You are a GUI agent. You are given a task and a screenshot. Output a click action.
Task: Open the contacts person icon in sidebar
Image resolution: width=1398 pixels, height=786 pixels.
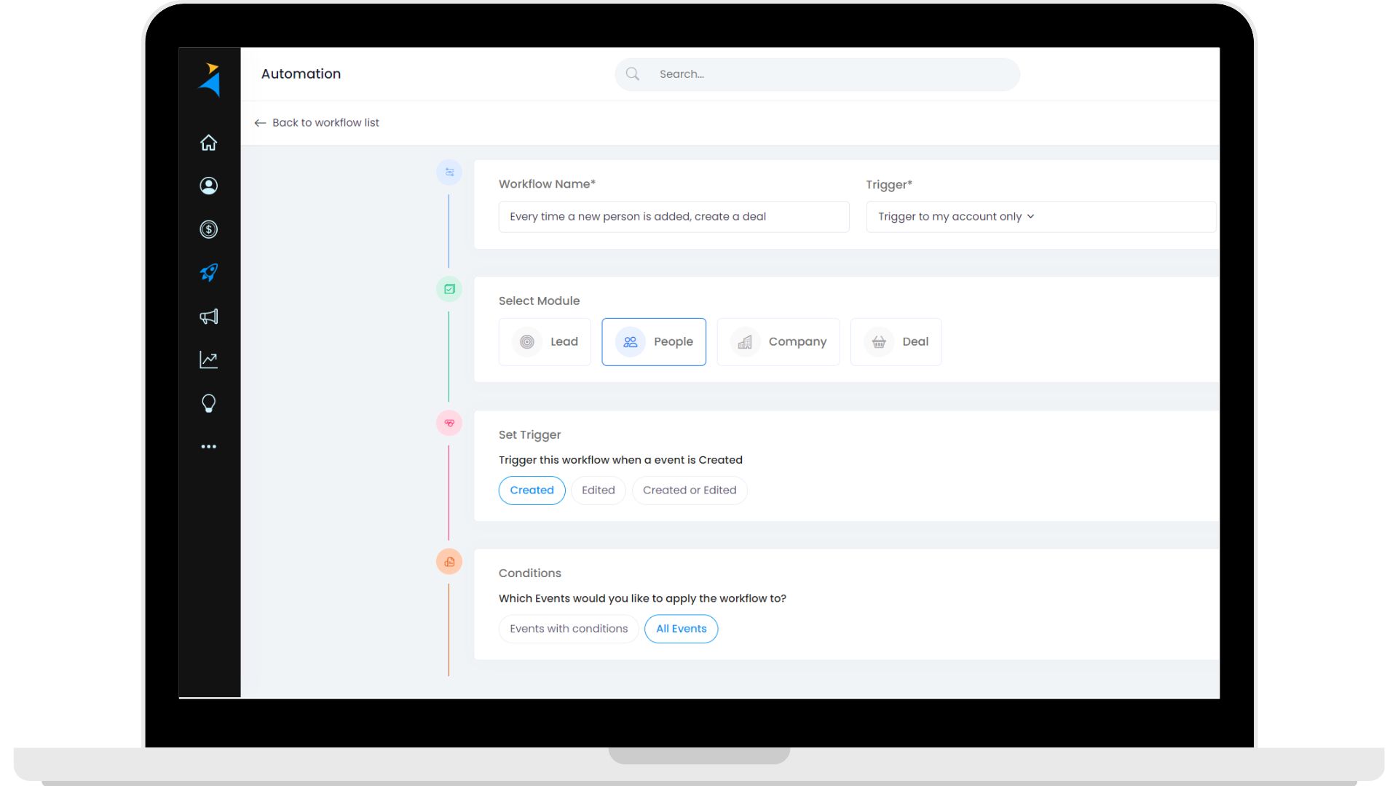(209, 186)
